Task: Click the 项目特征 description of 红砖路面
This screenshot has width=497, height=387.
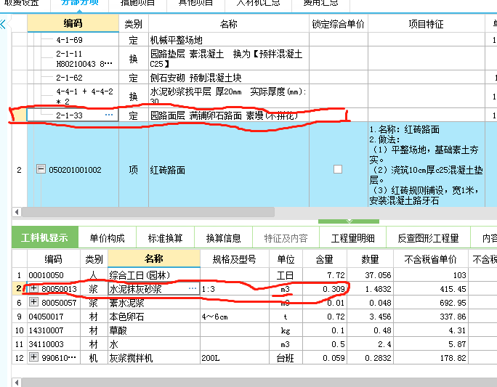Action: tap(426, 165)
